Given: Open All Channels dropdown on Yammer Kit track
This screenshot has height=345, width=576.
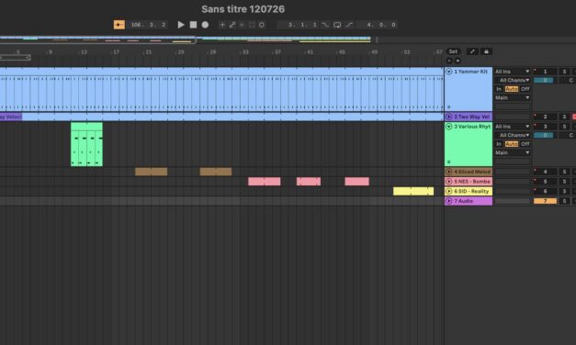Looking at the screenshot, I should pyautogui.click(x=512, y=80).
